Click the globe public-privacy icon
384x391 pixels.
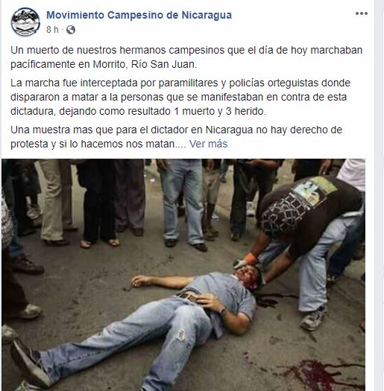[x=71, y=30]
